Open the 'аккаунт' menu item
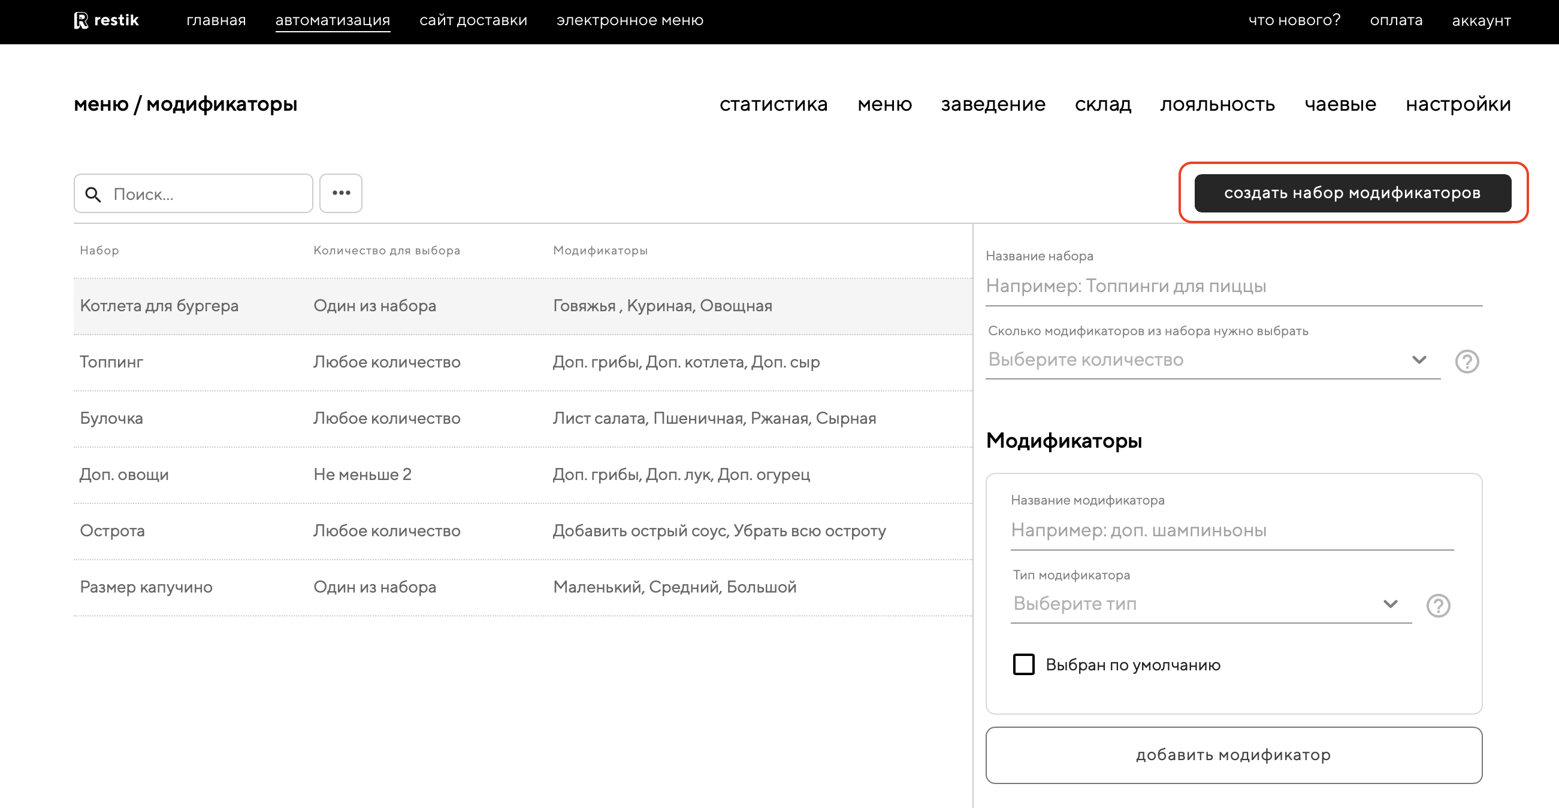Image resolution: width=1559 pixels, height=808 pixels. pyautogui.click(x=1481, y=20)
